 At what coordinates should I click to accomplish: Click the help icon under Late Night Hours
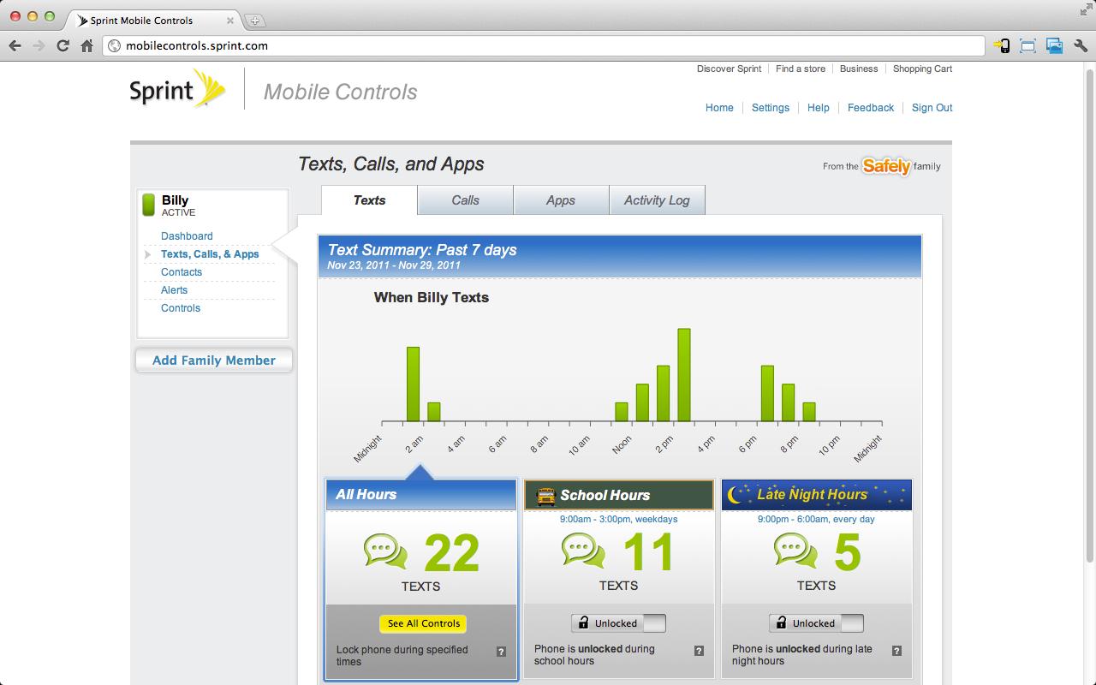pos(896,651)
